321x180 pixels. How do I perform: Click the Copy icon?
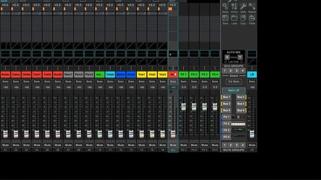click(x=243, y=20)
